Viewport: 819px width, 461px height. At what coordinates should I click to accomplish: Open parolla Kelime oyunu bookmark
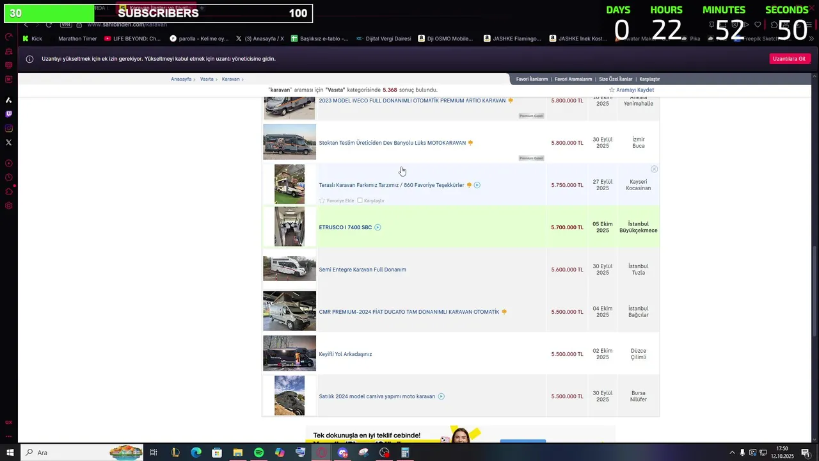199,38
